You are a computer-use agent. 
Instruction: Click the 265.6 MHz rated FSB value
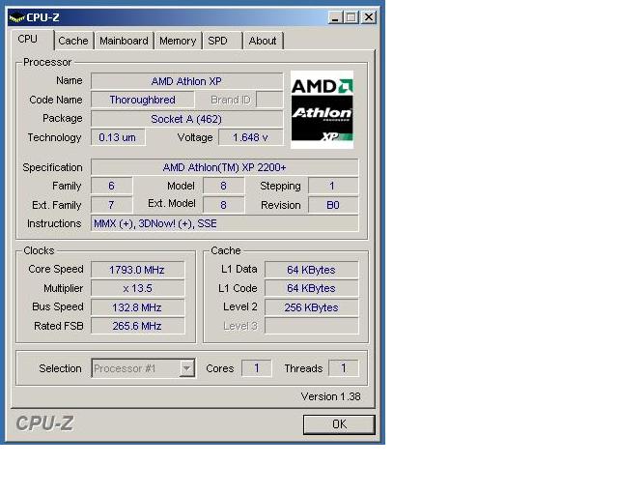137,326
